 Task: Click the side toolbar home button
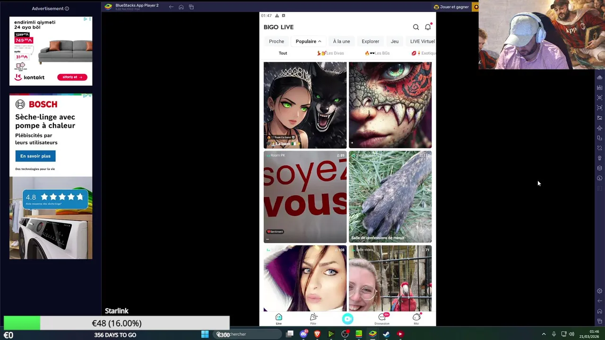(x=600, y=311)
